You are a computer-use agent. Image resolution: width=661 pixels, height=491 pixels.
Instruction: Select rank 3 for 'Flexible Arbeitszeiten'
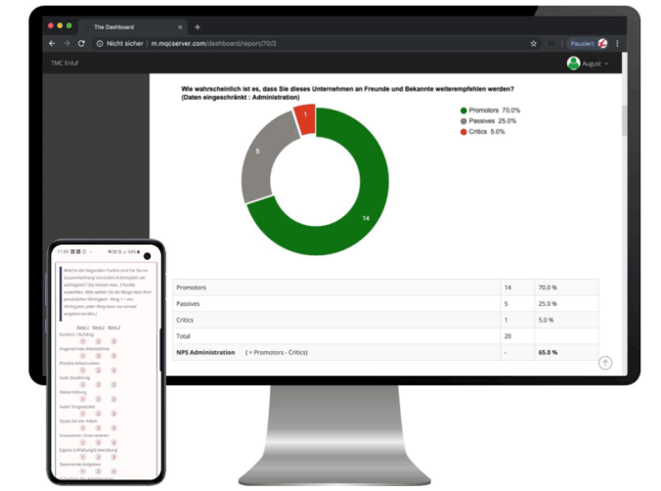[113, 371]
